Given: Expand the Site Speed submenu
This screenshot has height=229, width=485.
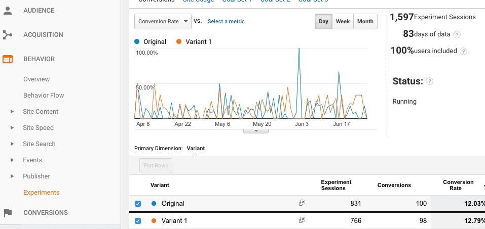Looking at the screenshot, I should click(12, 127).
